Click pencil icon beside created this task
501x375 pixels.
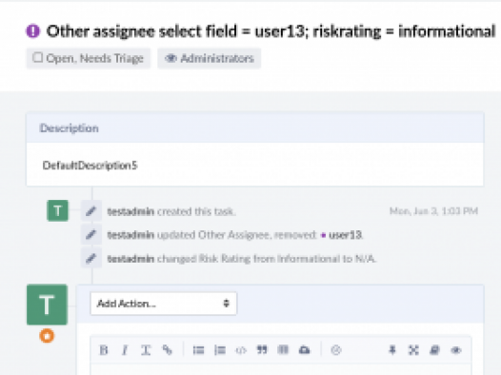tap(91, 211)
